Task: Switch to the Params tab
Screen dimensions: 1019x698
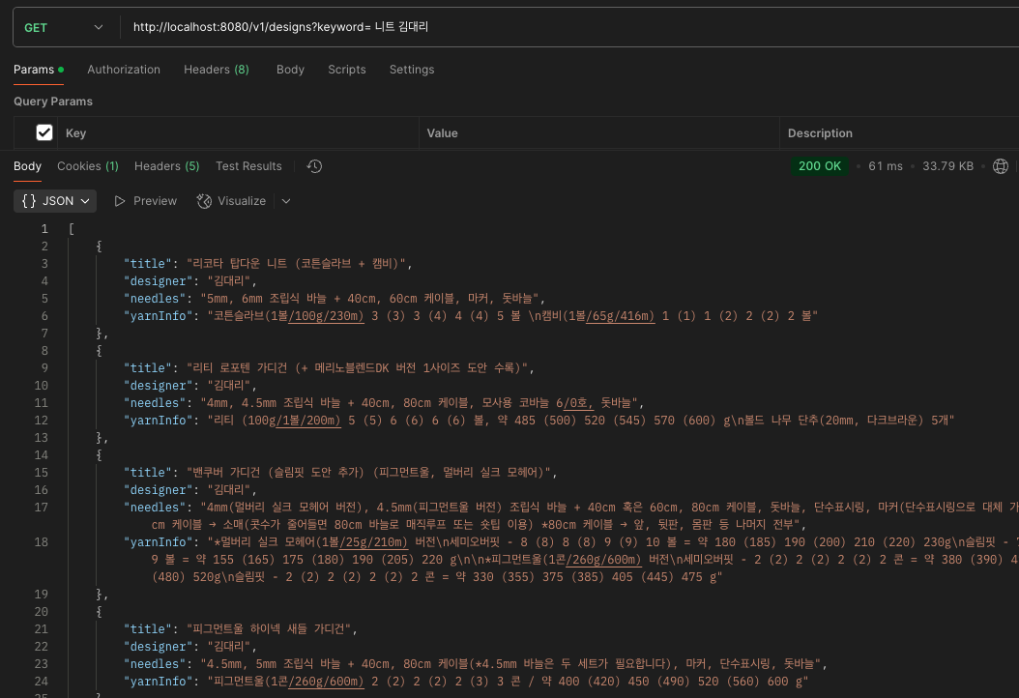Action: tap(39, 70)
